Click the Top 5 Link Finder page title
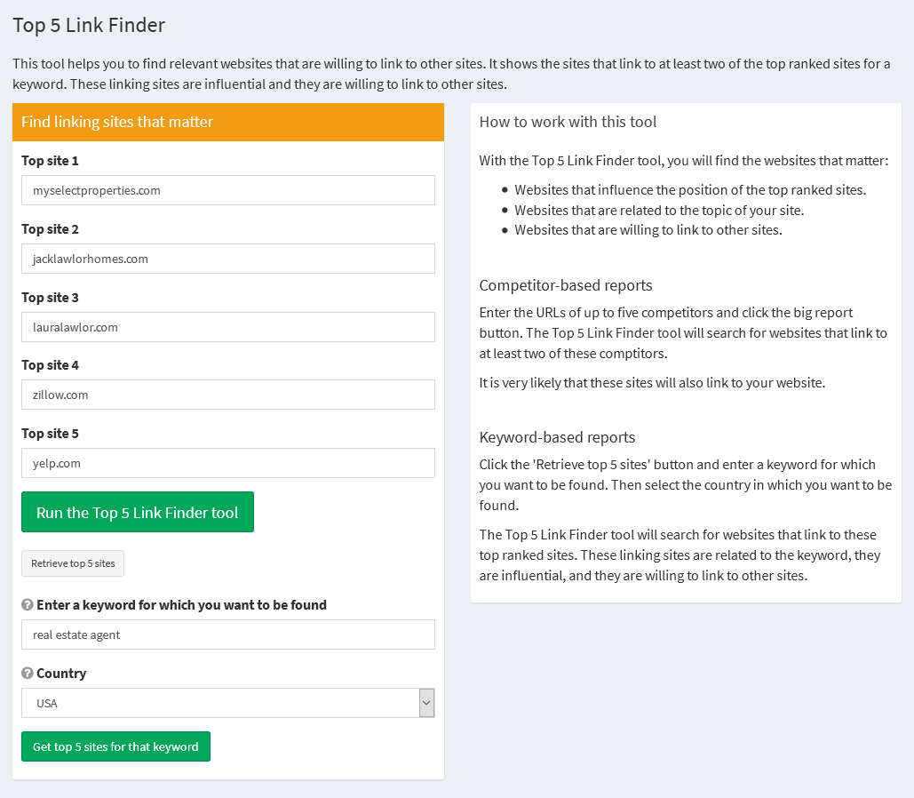 (89, 25)
